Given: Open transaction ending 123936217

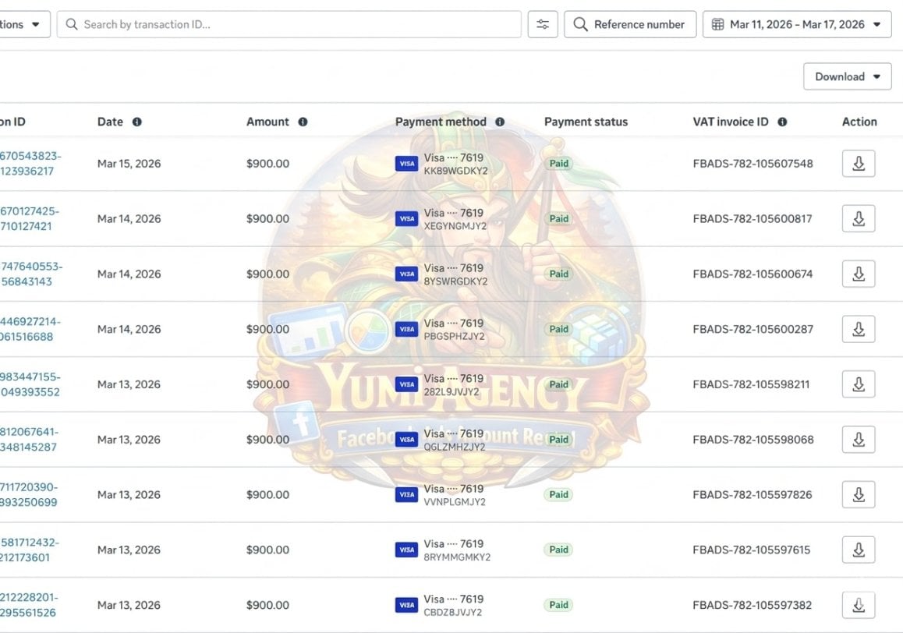Looking at the screenshot, I should click(x=29, y=164).
